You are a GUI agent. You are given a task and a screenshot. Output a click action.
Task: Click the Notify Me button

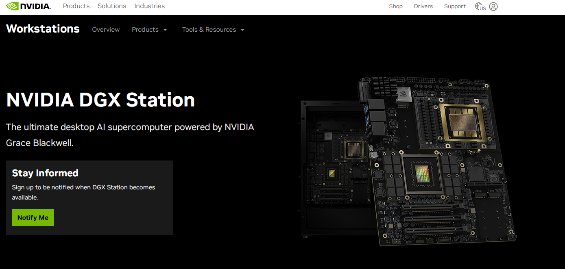tap(33, 217)
